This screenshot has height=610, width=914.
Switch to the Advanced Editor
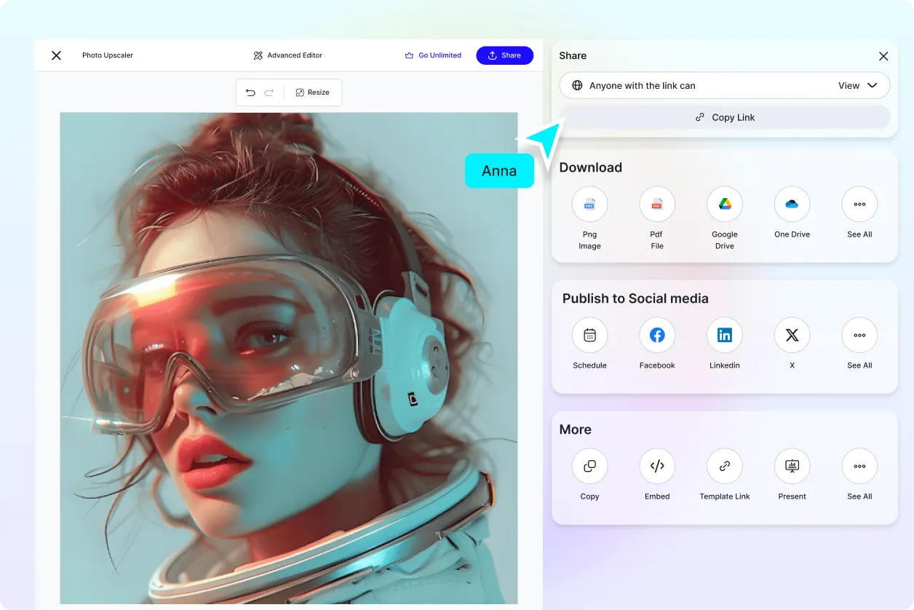(287, 55)
